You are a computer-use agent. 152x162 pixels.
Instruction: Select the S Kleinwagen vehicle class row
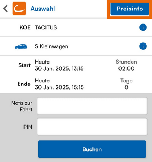coord(76,46)
